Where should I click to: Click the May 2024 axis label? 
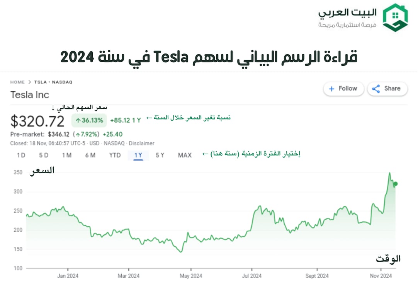click(191, 276)
